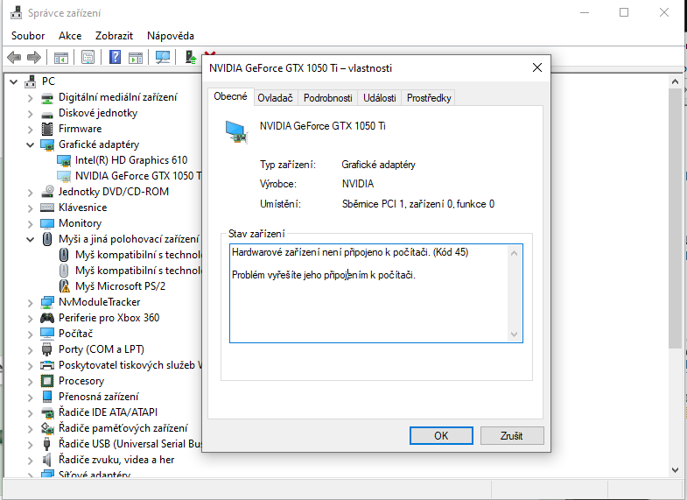The height and width of the screenshot is (500, 687).
Task: Switch to the Události tab
Action: pos(380,98)
